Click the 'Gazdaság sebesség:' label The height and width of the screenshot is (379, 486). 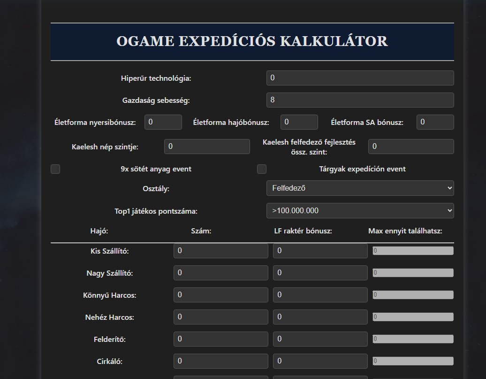pos(156,100)
